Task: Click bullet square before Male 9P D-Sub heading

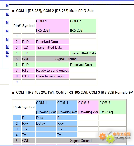Action: point(13,11)
